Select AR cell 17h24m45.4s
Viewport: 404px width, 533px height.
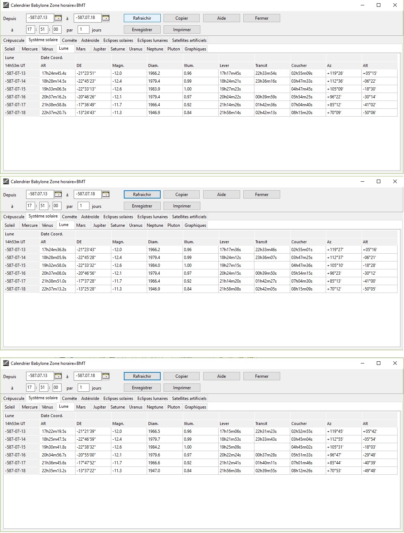[x=57, y=73]
